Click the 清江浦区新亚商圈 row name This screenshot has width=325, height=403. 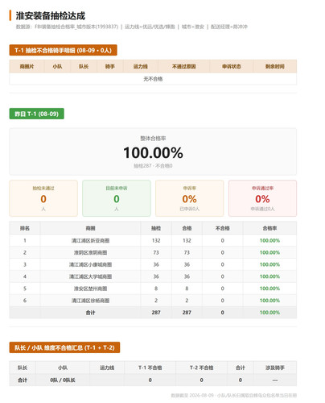[90, 240]
